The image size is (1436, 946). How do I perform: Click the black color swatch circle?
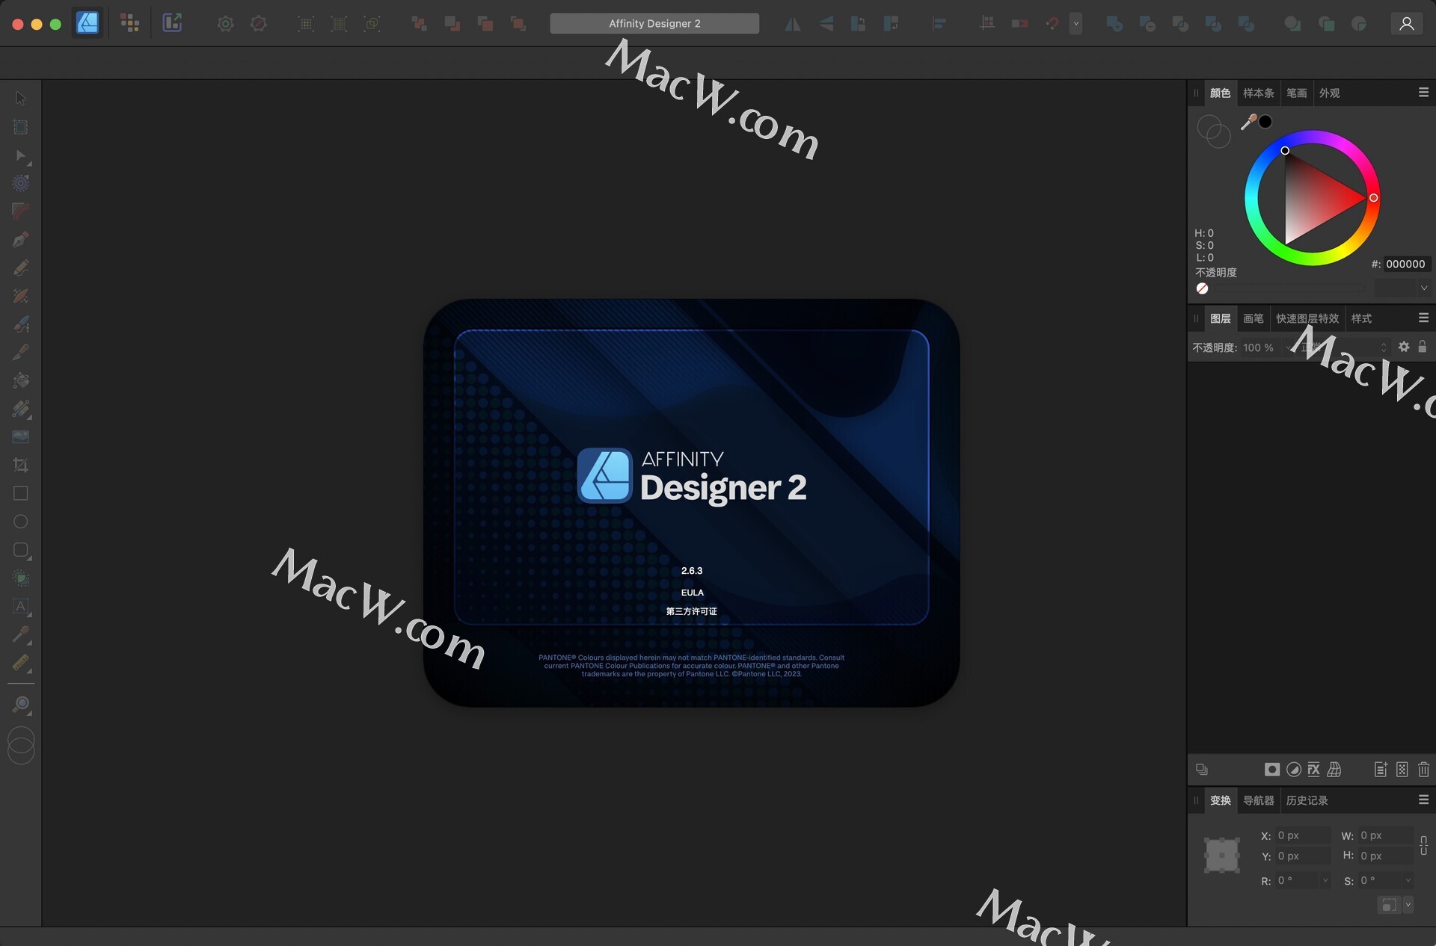pos(1265,122)
